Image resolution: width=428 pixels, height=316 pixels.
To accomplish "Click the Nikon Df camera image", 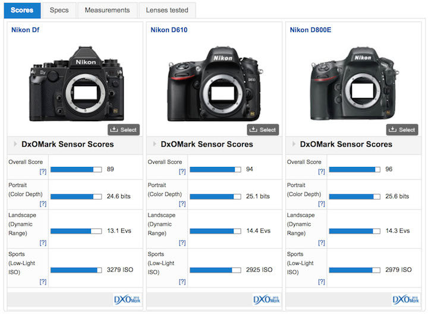I will [77, 83].
